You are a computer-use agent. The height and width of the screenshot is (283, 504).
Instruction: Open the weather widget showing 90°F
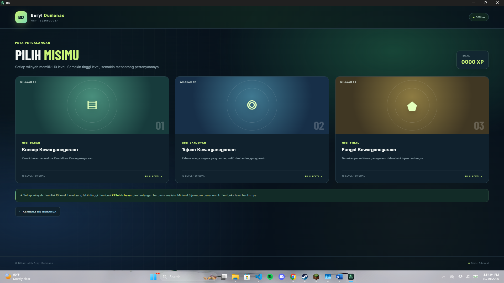pos(17,277)
